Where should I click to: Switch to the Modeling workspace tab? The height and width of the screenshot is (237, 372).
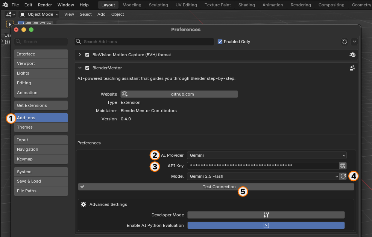(132, 5)
